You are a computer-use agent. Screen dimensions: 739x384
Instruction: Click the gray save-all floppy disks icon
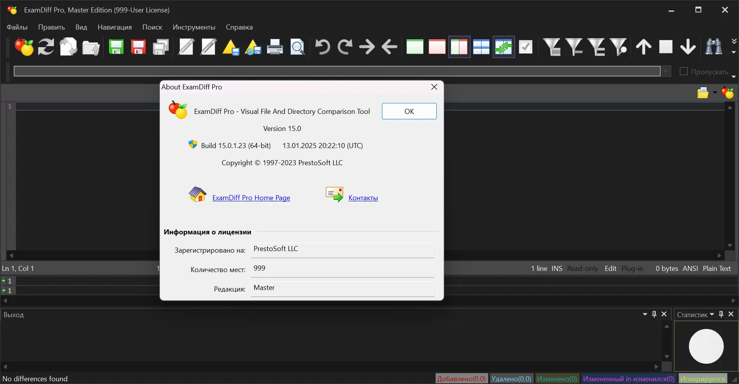click(161, 47)
